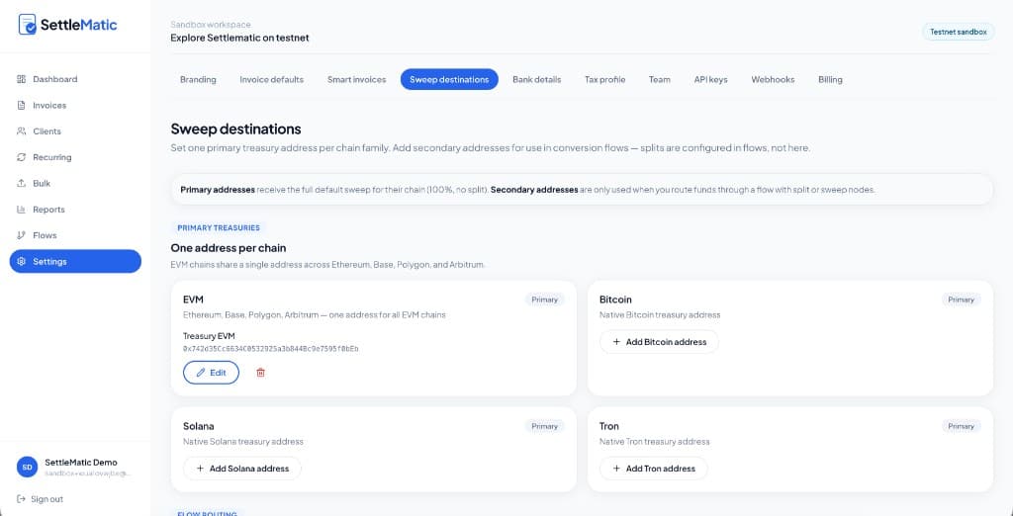Click the Reports chart icon

(22, 210)
